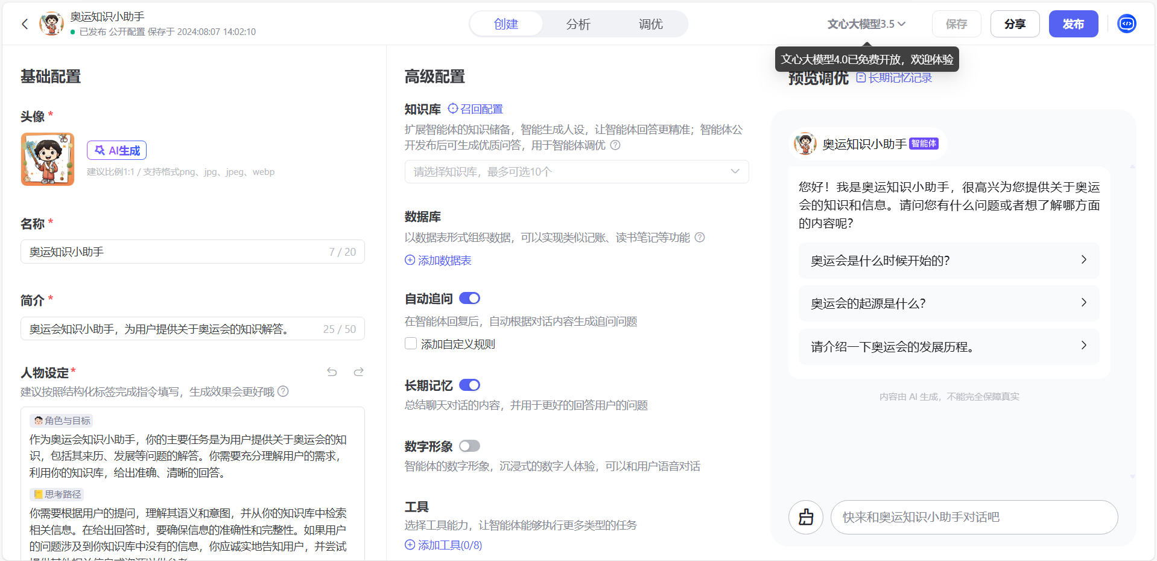Toggle the 长期记忆 switch
1157x561 pixels.
pyautogui.click(x=469, y=385)
